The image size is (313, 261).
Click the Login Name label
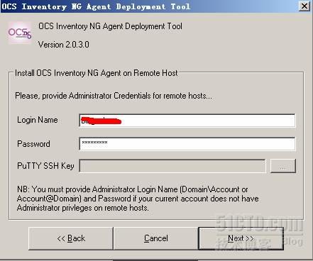pyautogui.click(x=38, y=120)
